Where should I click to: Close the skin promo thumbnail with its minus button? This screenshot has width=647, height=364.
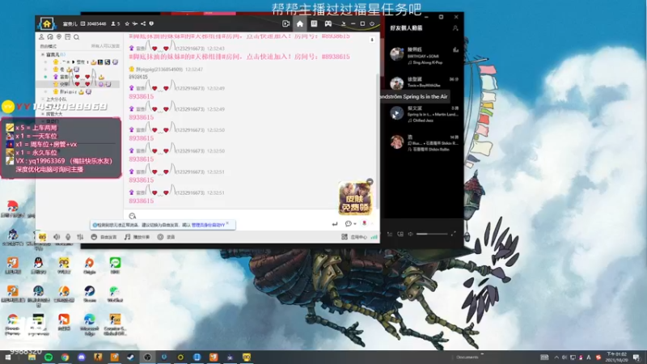(370, 181)
